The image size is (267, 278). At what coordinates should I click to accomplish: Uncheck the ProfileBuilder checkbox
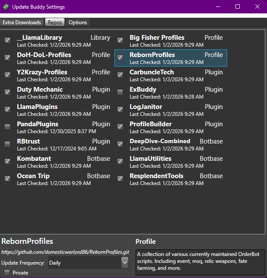pos(120,127)
